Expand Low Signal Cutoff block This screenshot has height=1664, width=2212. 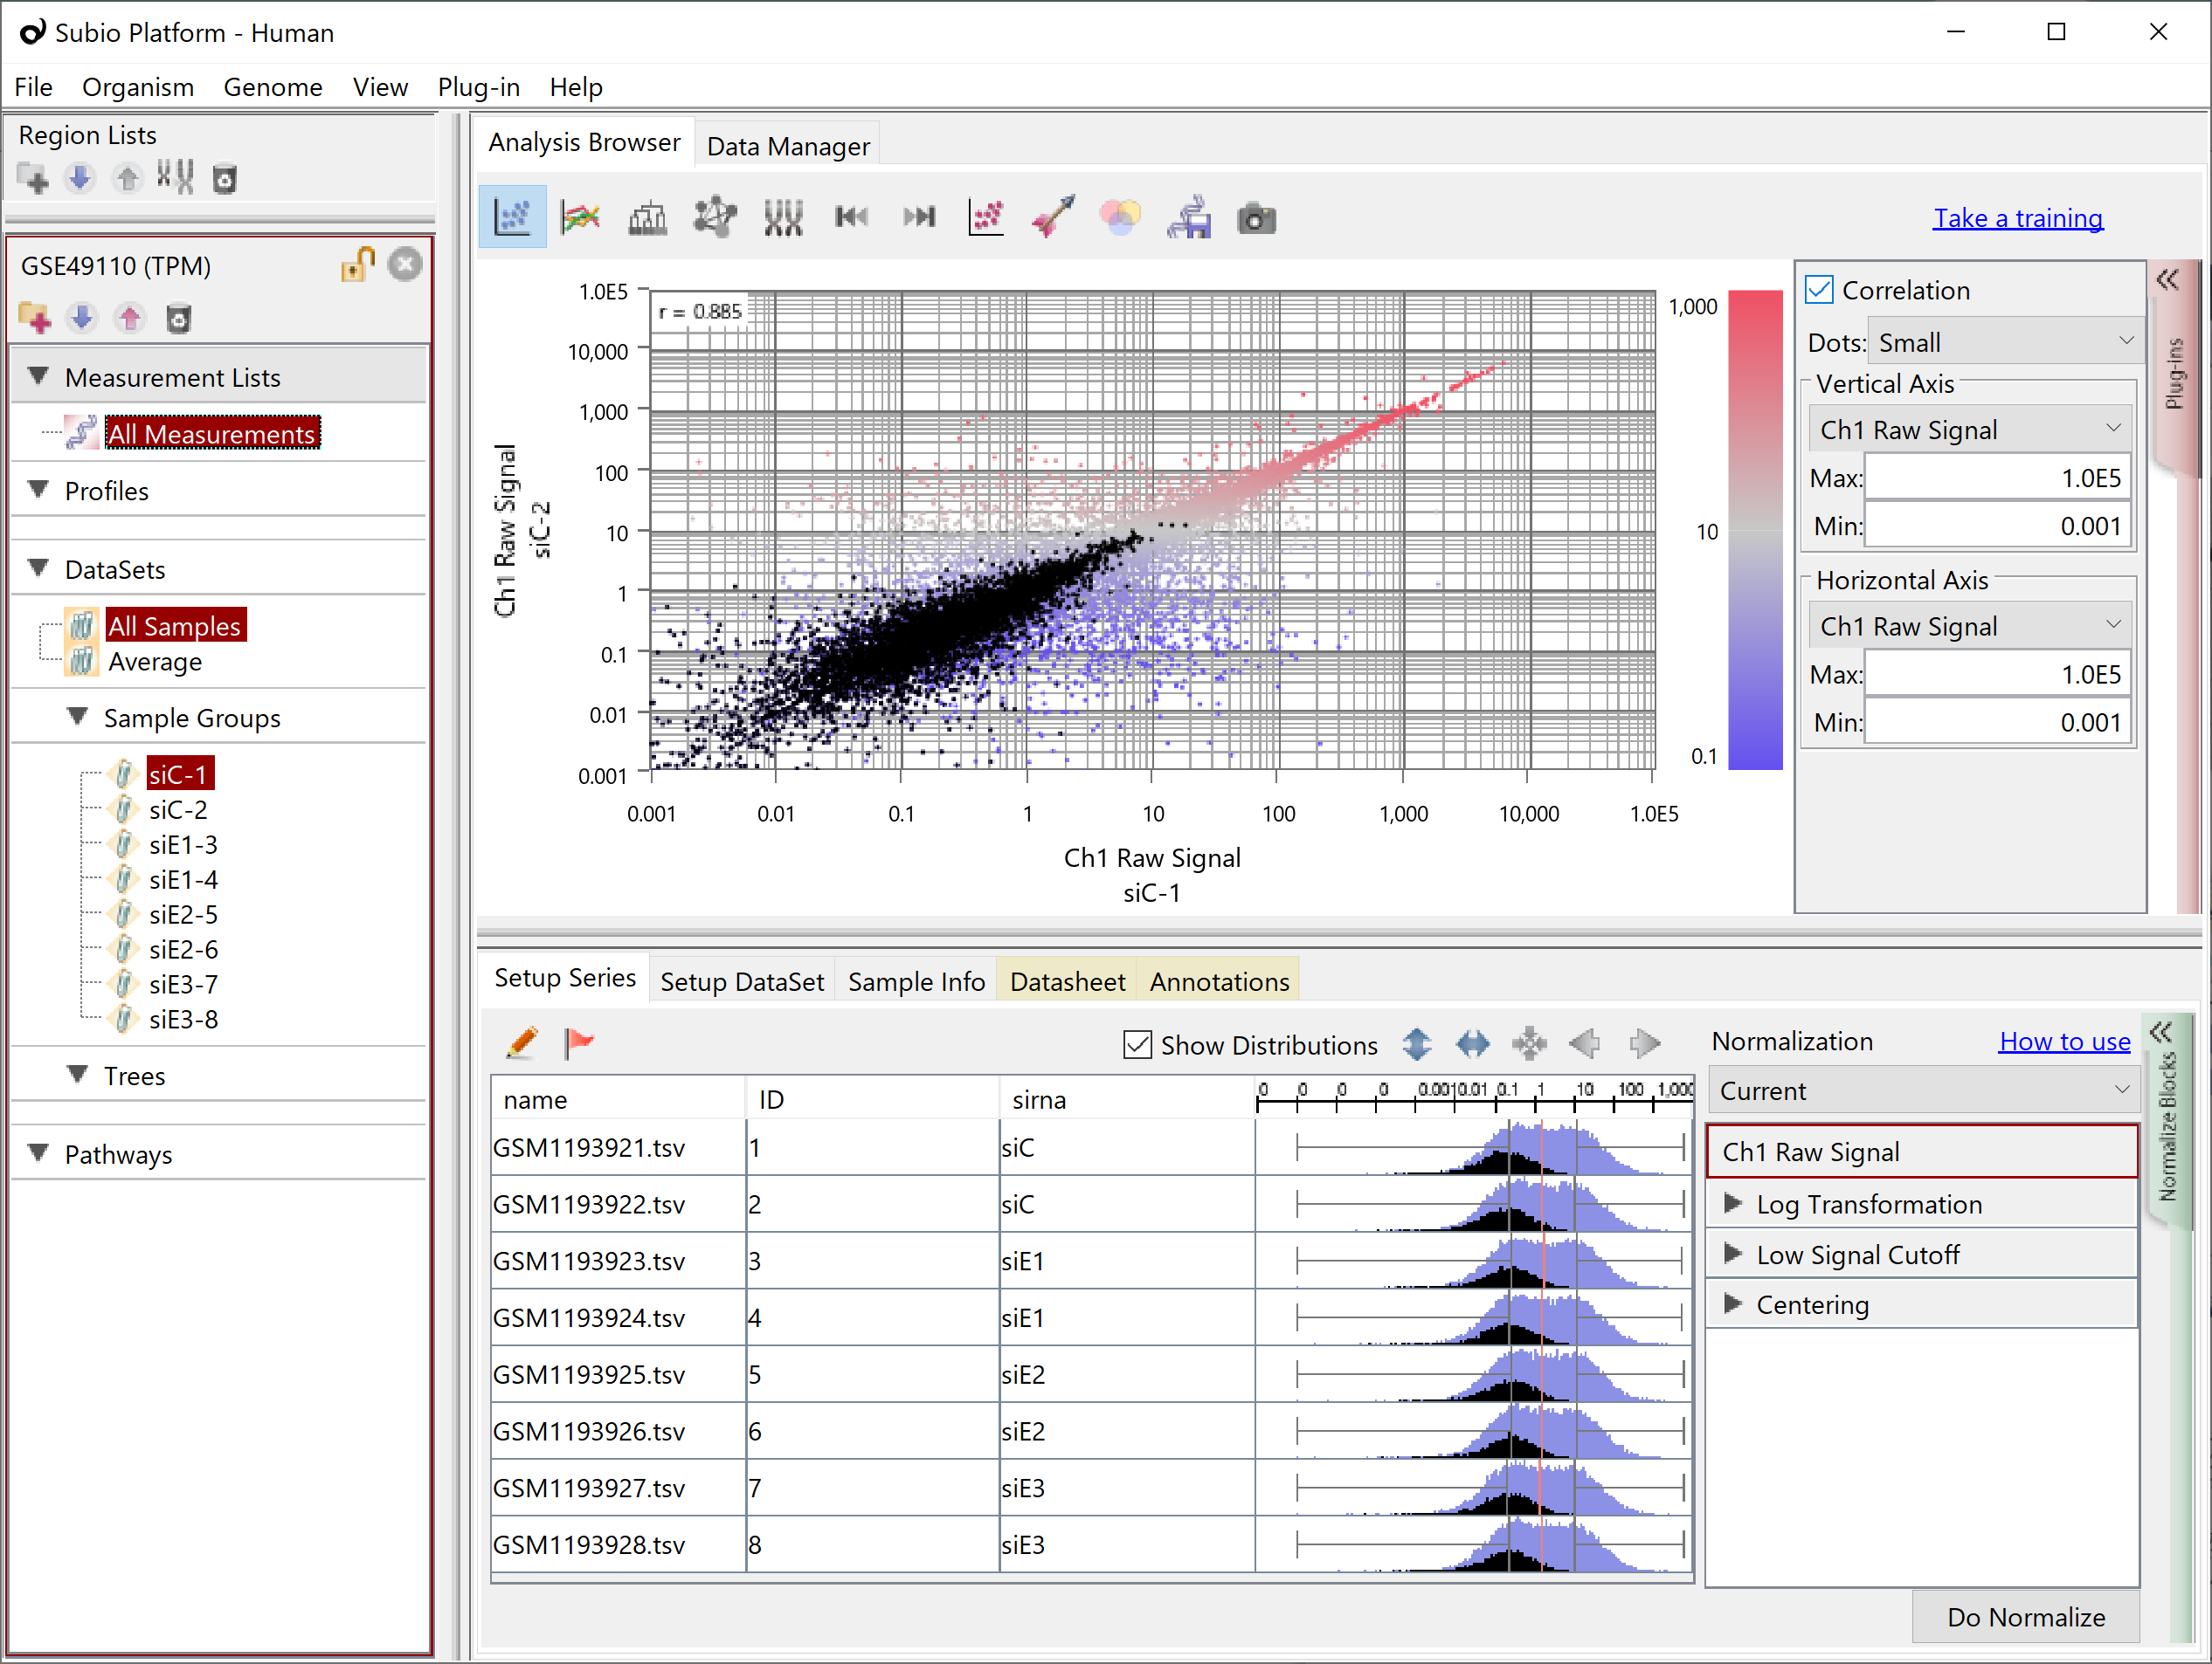point(1734,1254)
